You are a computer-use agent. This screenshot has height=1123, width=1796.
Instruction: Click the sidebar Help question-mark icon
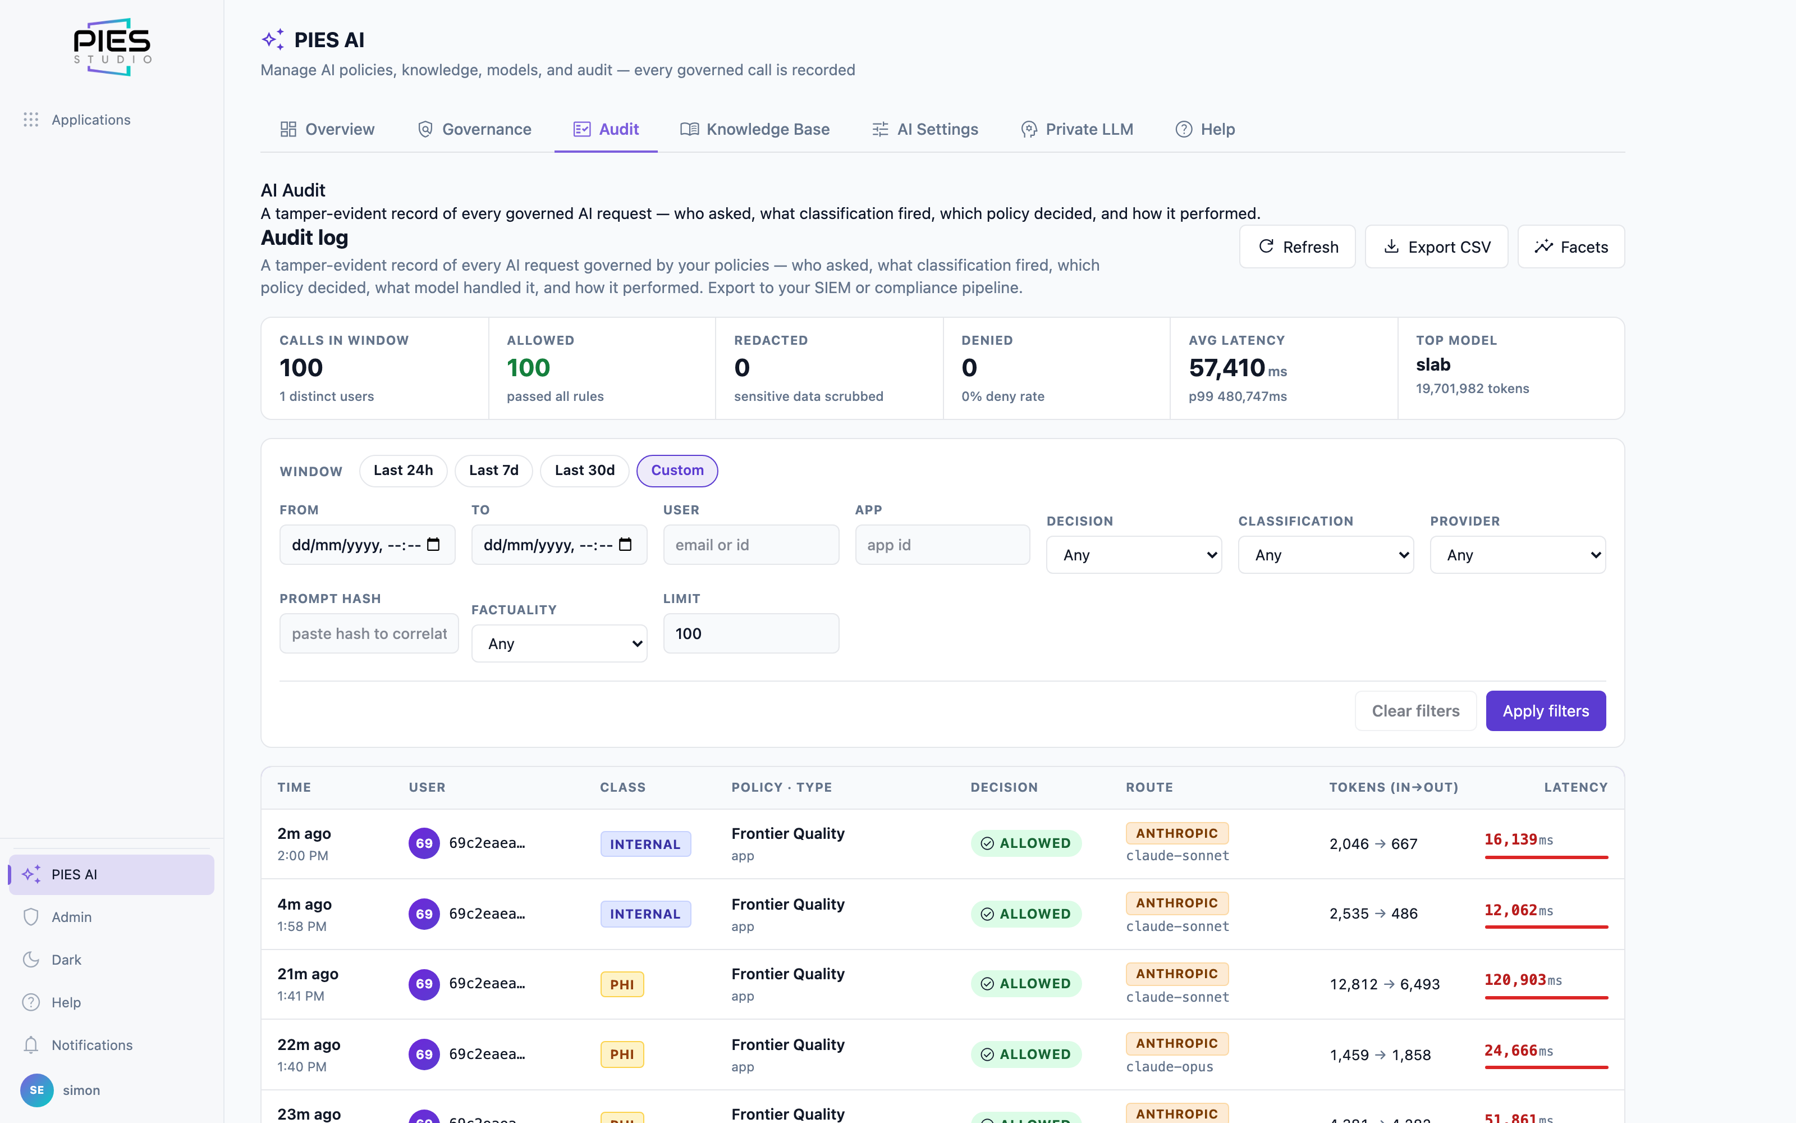point(30,1002)
